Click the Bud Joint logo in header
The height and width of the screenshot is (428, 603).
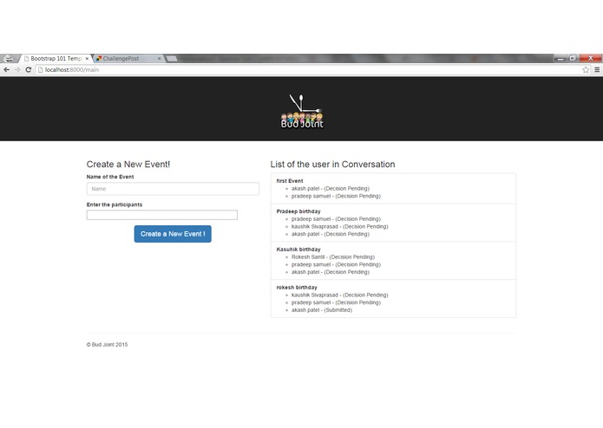click(x=302, y=111)
